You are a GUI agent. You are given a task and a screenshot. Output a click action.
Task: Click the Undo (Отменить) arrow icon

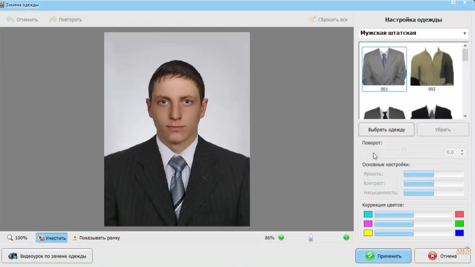point(10,20)
